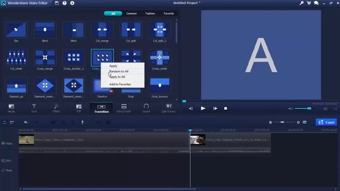Open help with question mark icon
This screenshot has width=340, height=191.
pyautogui.click(x=64, y=3)
